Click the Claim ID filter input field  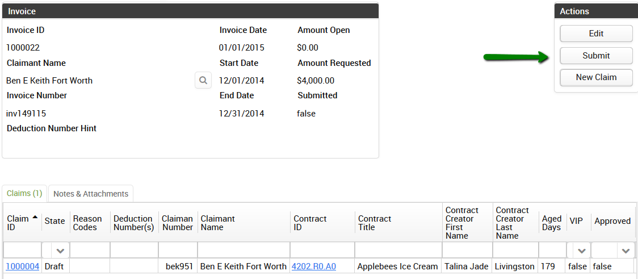tap(22, 251)
